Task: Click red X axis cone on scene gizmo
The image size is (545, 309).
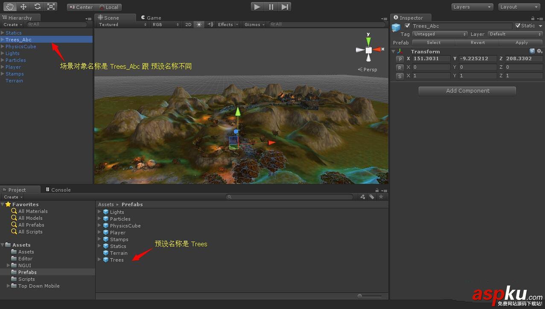Action: 377,50
